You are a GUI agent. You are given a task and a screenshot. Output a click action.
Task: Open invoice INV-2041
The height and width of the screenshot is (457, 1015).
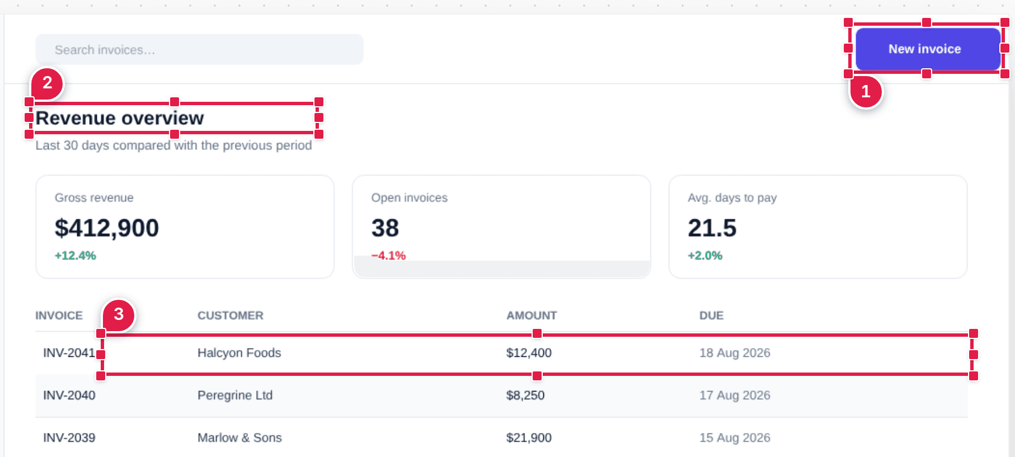click(69, 353)
